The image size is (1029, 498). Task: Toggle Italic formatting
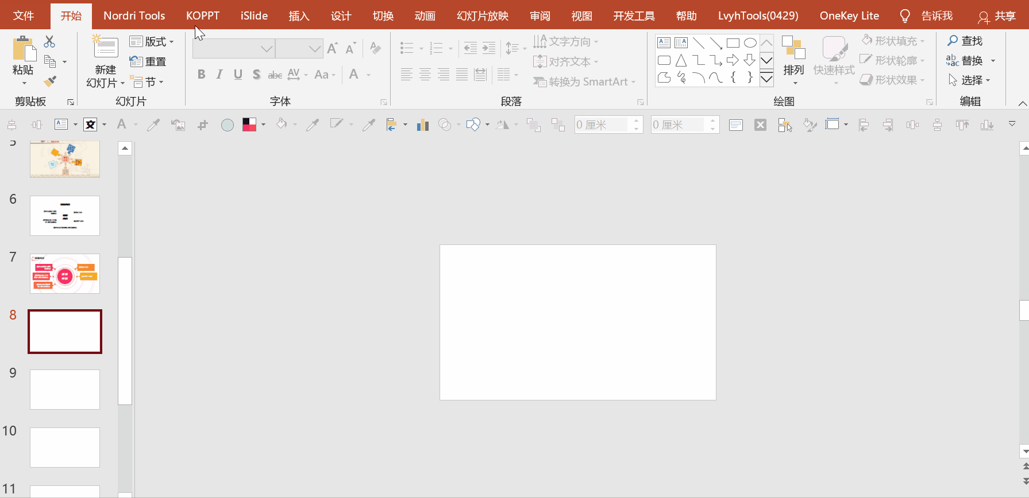point(219,74)
